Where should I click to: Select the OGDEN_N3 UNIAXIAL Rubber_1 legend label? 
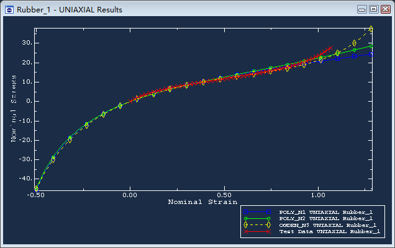(x=329, y=225)
